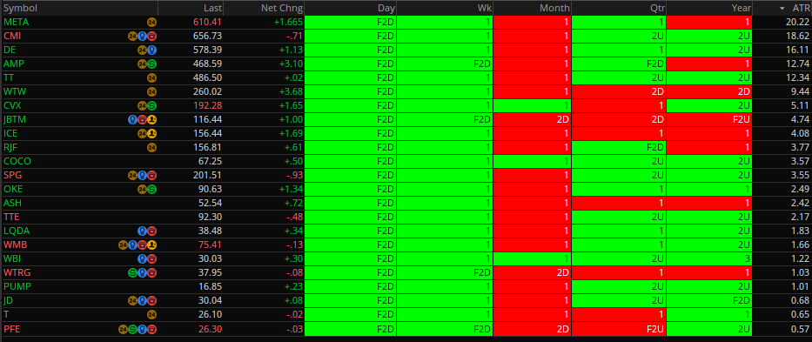812x342 pixels.
Task: Click the blue lightbulb icon beside WBI
Action: click(143, 258)
